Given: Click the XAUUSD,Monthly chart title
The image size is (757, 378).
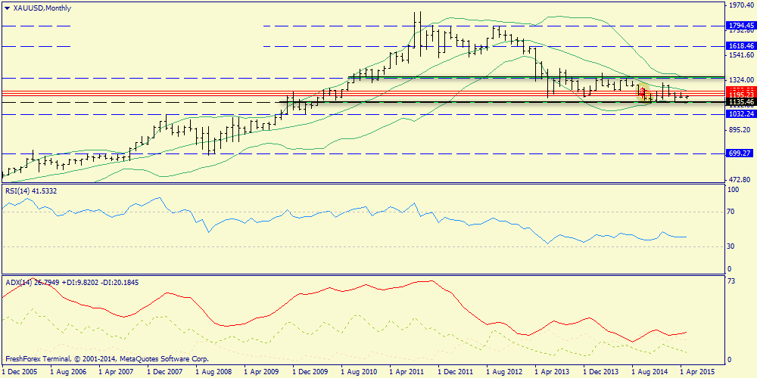Looking at the screenshot, I should (x=39, y=8).
